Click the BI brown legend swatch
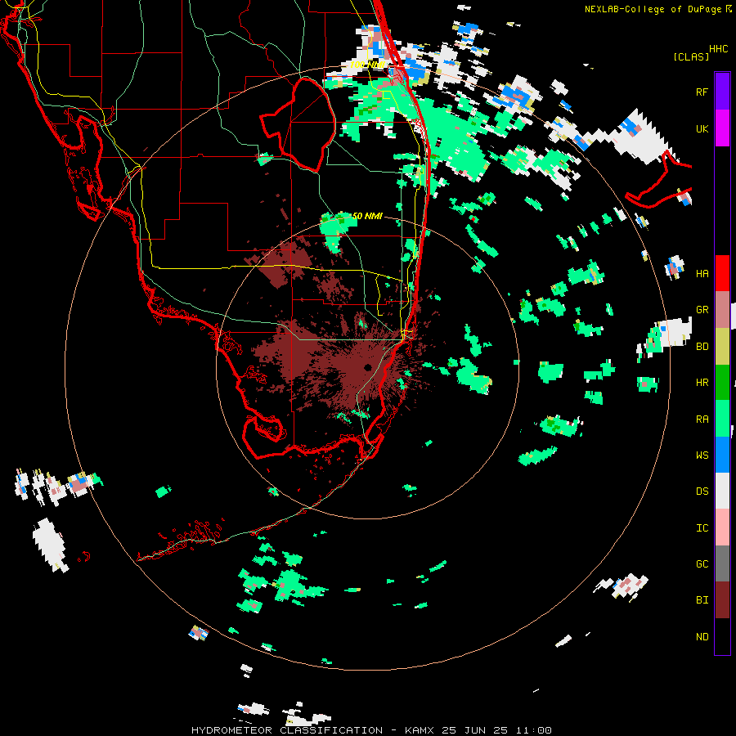The width and height of the screenshot is (736, 736). click(x=722, y=600)
